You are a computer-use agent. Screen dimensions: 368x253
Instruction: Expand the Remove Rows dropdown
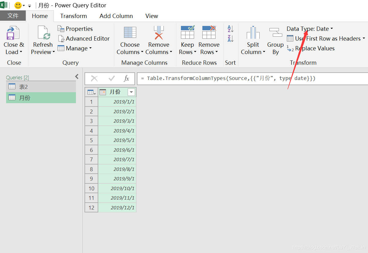click(216, 52)
